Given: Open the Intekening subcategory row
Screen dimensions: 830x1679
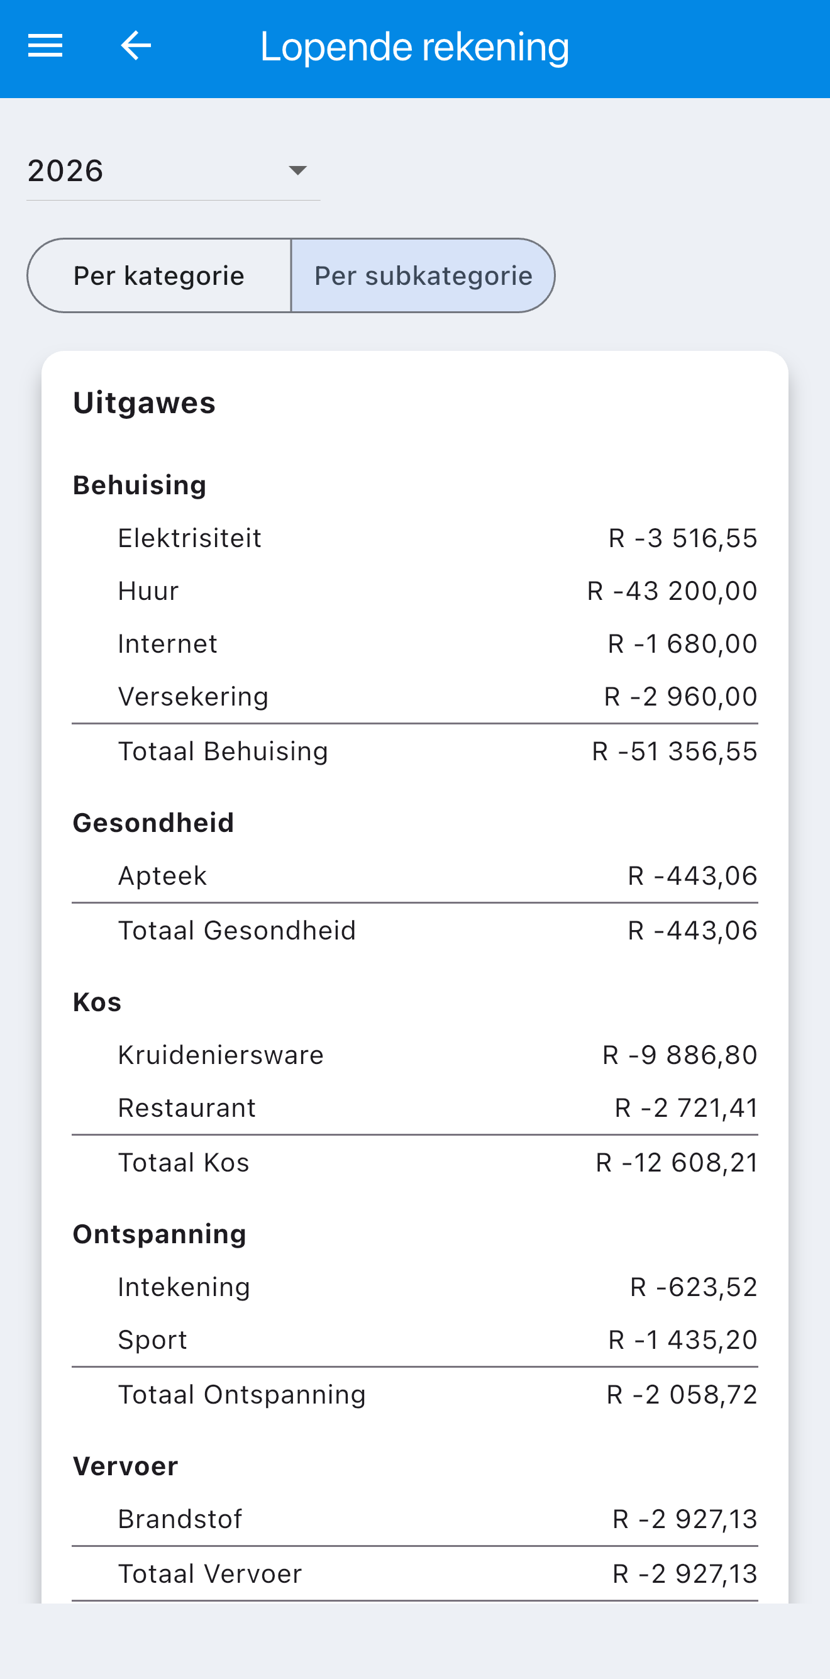Looking at the screenshot, I should coord(415,1287).
